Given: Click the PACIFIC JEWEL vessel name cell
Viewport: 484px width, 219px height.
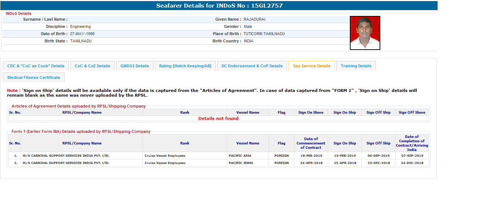Looking at the screenshot, I should pyautogui.click(x=241, y=163).
